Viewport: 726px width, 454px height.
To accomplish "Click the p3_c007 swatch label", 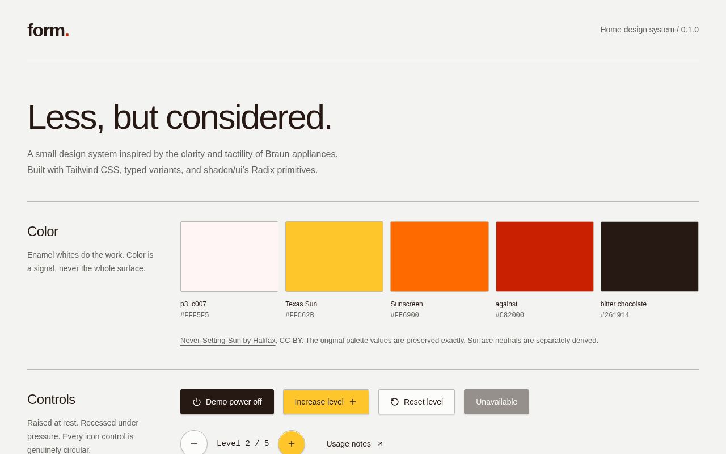I will coord(193,304).
